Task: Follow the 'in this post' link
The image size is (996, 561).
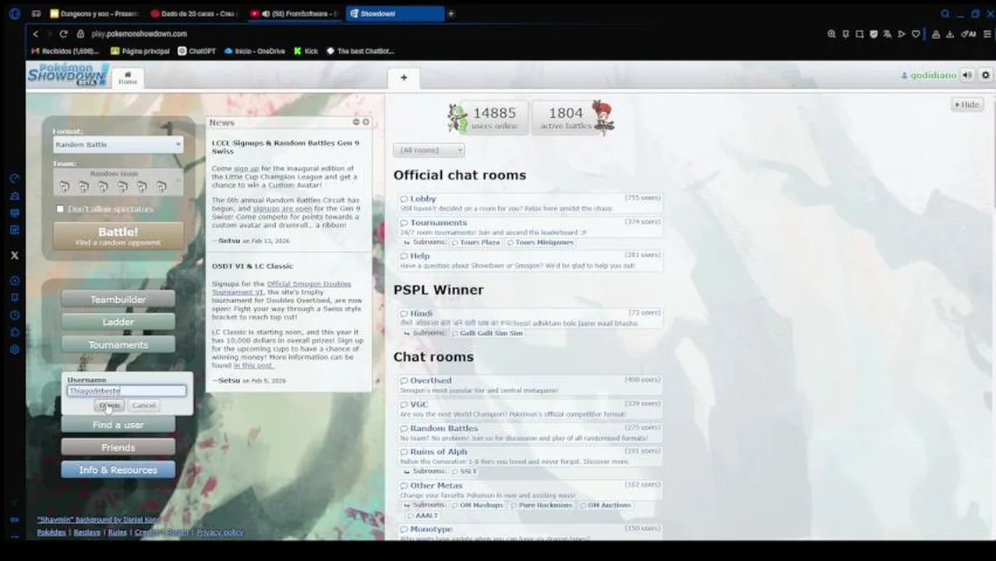Action: point(253,365)
